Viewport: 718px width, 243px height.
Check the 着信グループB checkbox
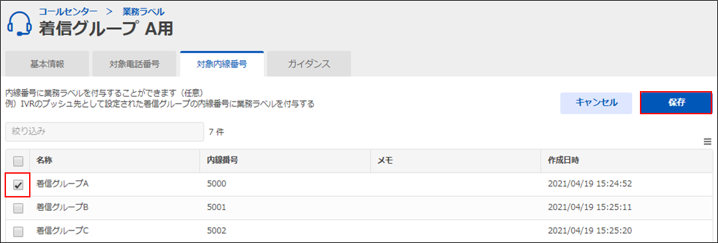(x=18, y=208)
